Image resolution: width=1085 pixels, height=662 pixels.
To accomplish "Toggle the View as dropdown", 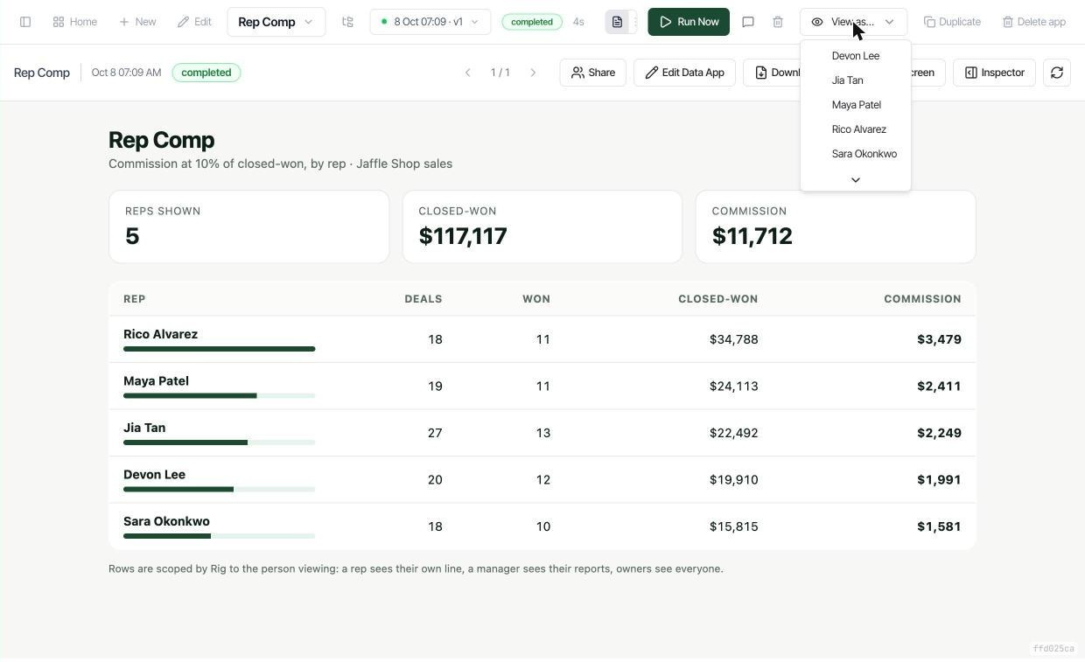I will point(853,22).
